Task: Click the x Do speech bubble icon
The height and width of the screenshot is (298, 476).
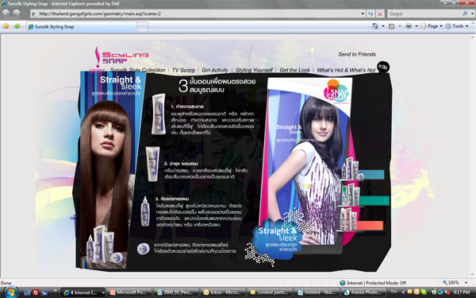Action: (383, 67)
